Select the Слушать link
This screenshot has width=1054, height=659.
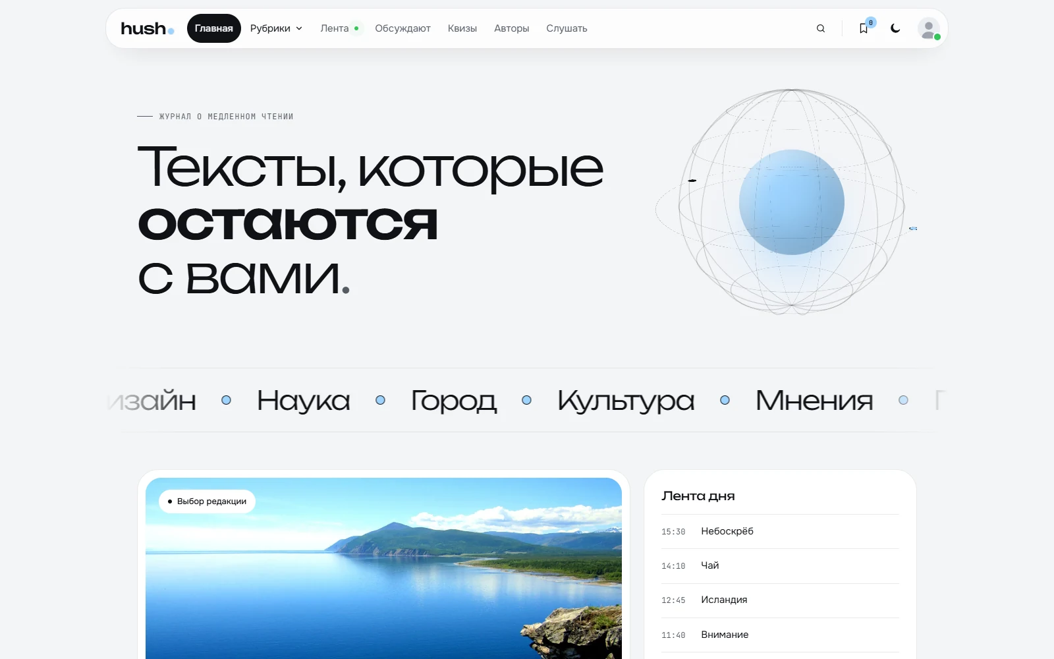pos(567,28)
